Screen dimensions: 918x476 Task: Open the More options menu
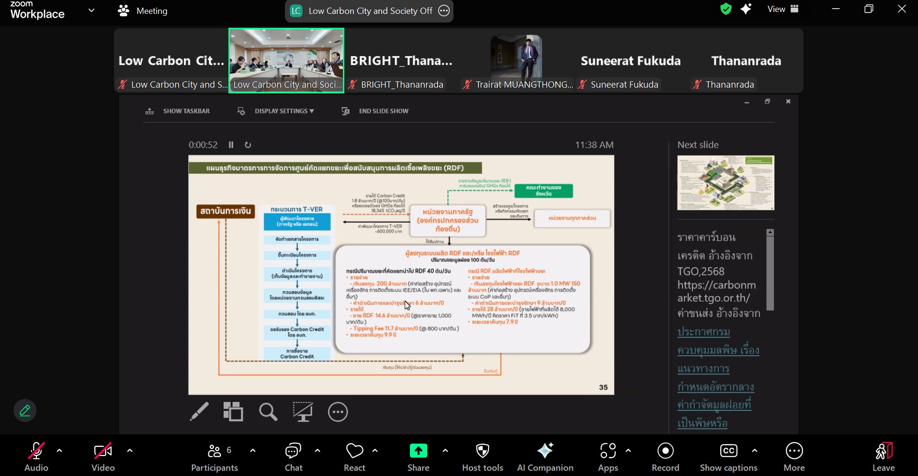tap(794, 457)
